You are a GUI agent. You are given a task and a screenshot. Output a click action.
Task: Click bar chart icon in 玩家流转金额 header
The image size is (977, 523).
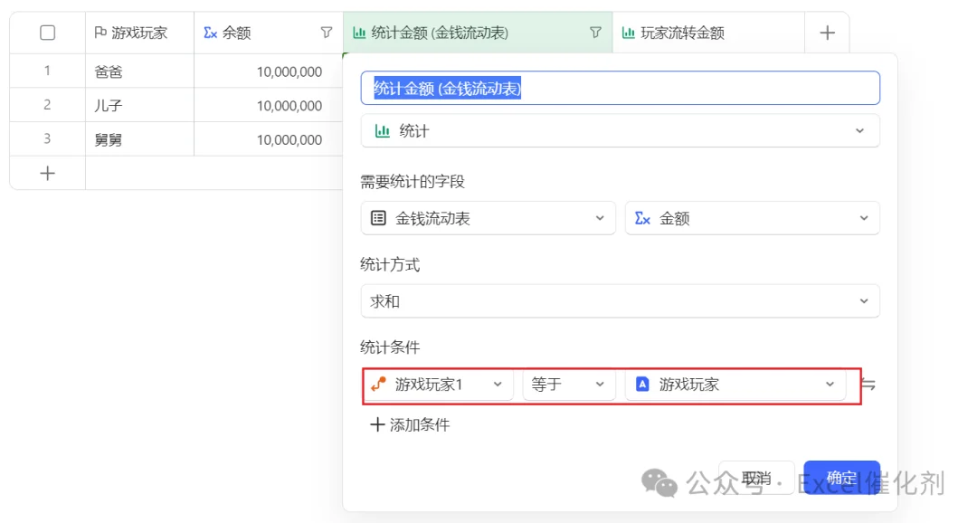point(629,33)
